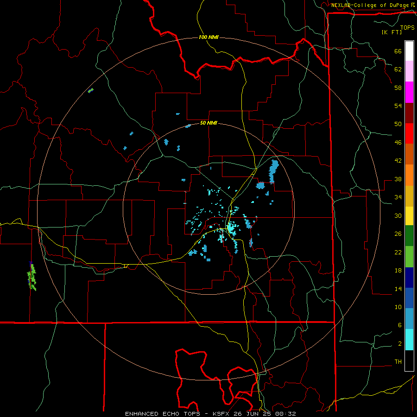Click the legend value "30"
Viewport: 417px width, 417px height.
click(x=398, y=215)
